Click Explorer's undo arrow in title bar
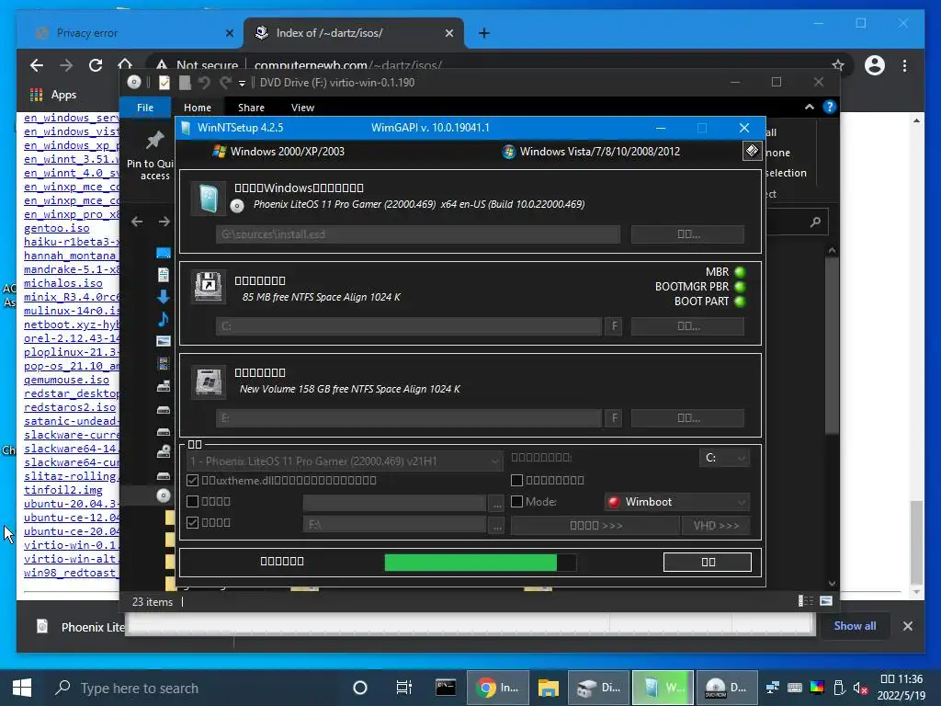The height and width of the screenshot is (706, 941). [204, 82]
